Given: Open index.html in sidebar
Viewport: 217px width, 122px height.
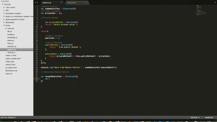Looking at the screenshot, I should pos(10,62).
